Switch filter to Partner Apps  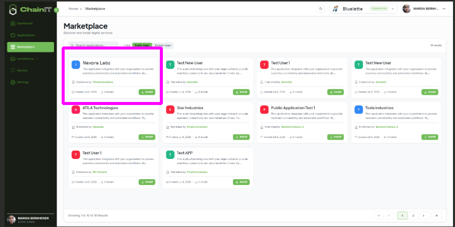(163, 45)
